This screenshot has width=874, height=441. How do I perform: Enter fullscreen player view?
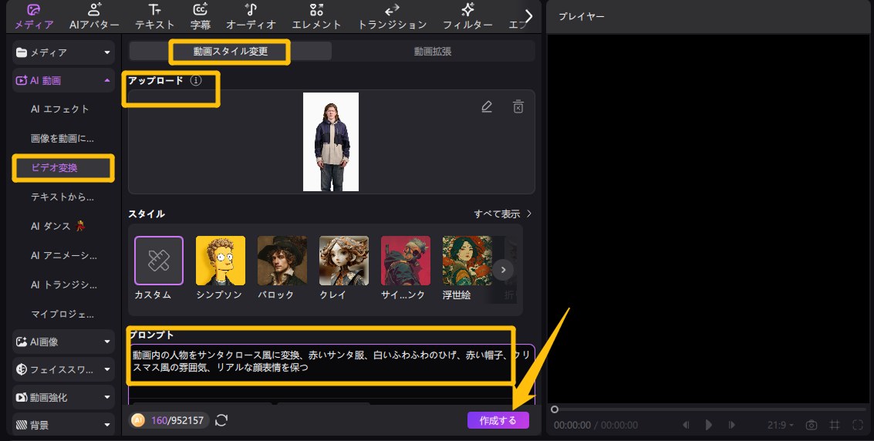[858, 425]
